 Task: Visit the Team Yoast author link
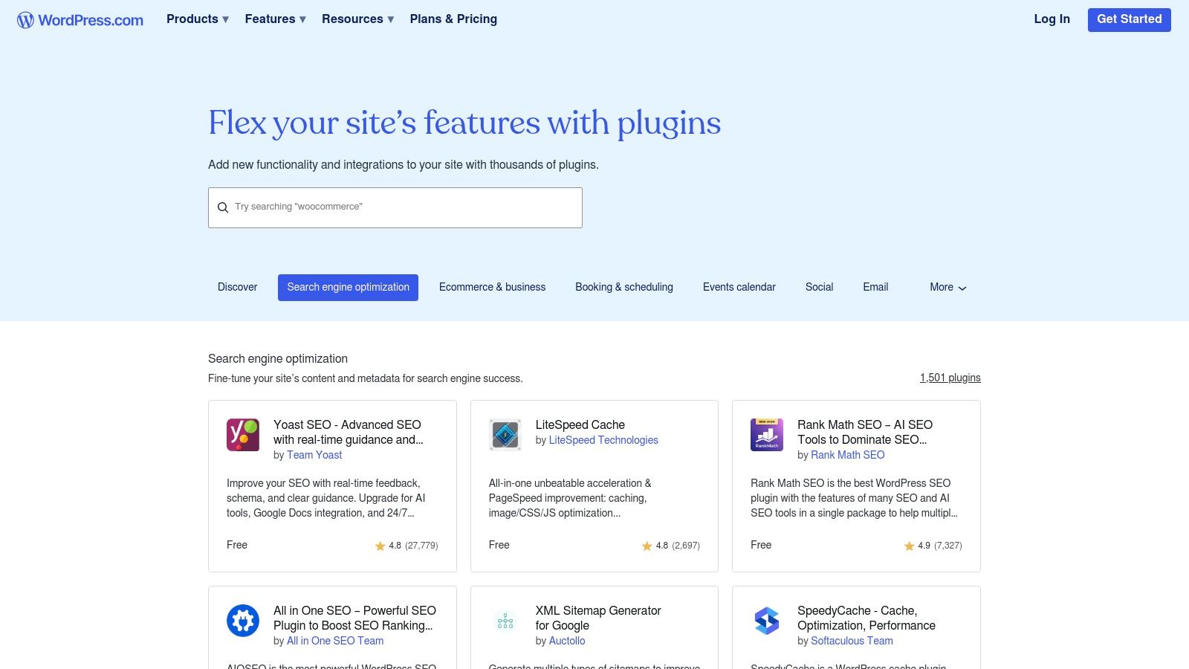point(314,455)
